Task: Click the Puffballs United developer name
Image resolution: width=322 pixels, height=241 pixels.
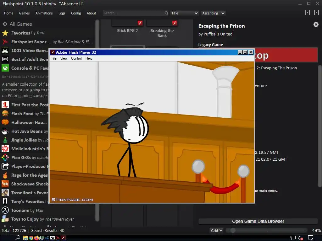Action: pyautogui.click(x=218, y=34)
